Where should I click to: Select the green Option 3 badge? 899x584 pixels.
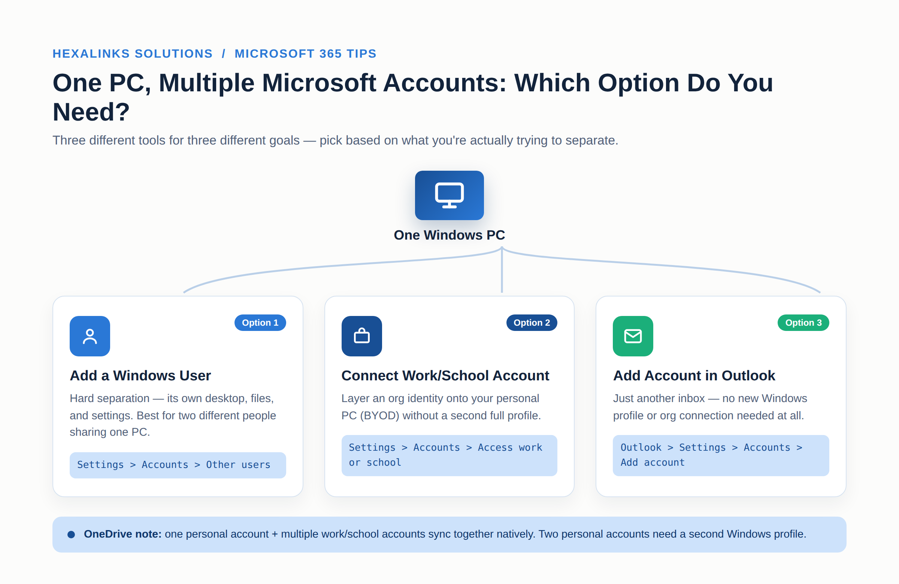coord(803,323)
